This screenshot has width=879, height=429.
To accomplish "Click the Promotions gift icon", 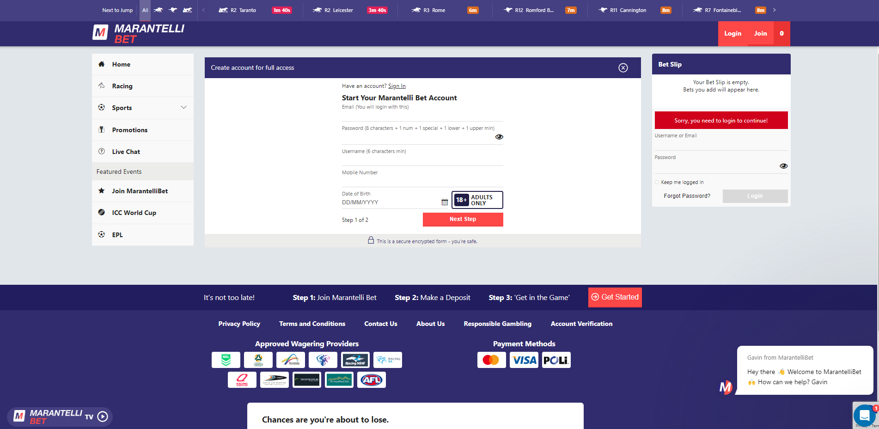I will point(102,129).
